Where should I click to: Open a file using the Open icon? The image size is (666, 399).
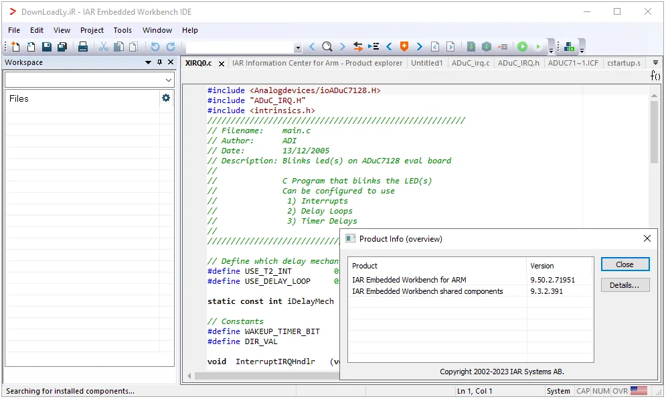tap(31, 47)
